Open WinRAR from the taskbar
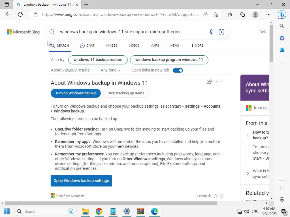This screenshot has height=217, width=290. [140, 211]
